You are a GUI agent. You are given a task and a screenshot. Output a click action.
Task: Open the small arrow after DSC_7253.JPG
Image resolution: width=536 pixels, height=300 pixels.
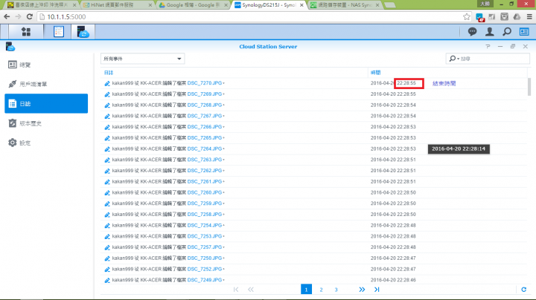pyautogui.click(x=223, y=236)
